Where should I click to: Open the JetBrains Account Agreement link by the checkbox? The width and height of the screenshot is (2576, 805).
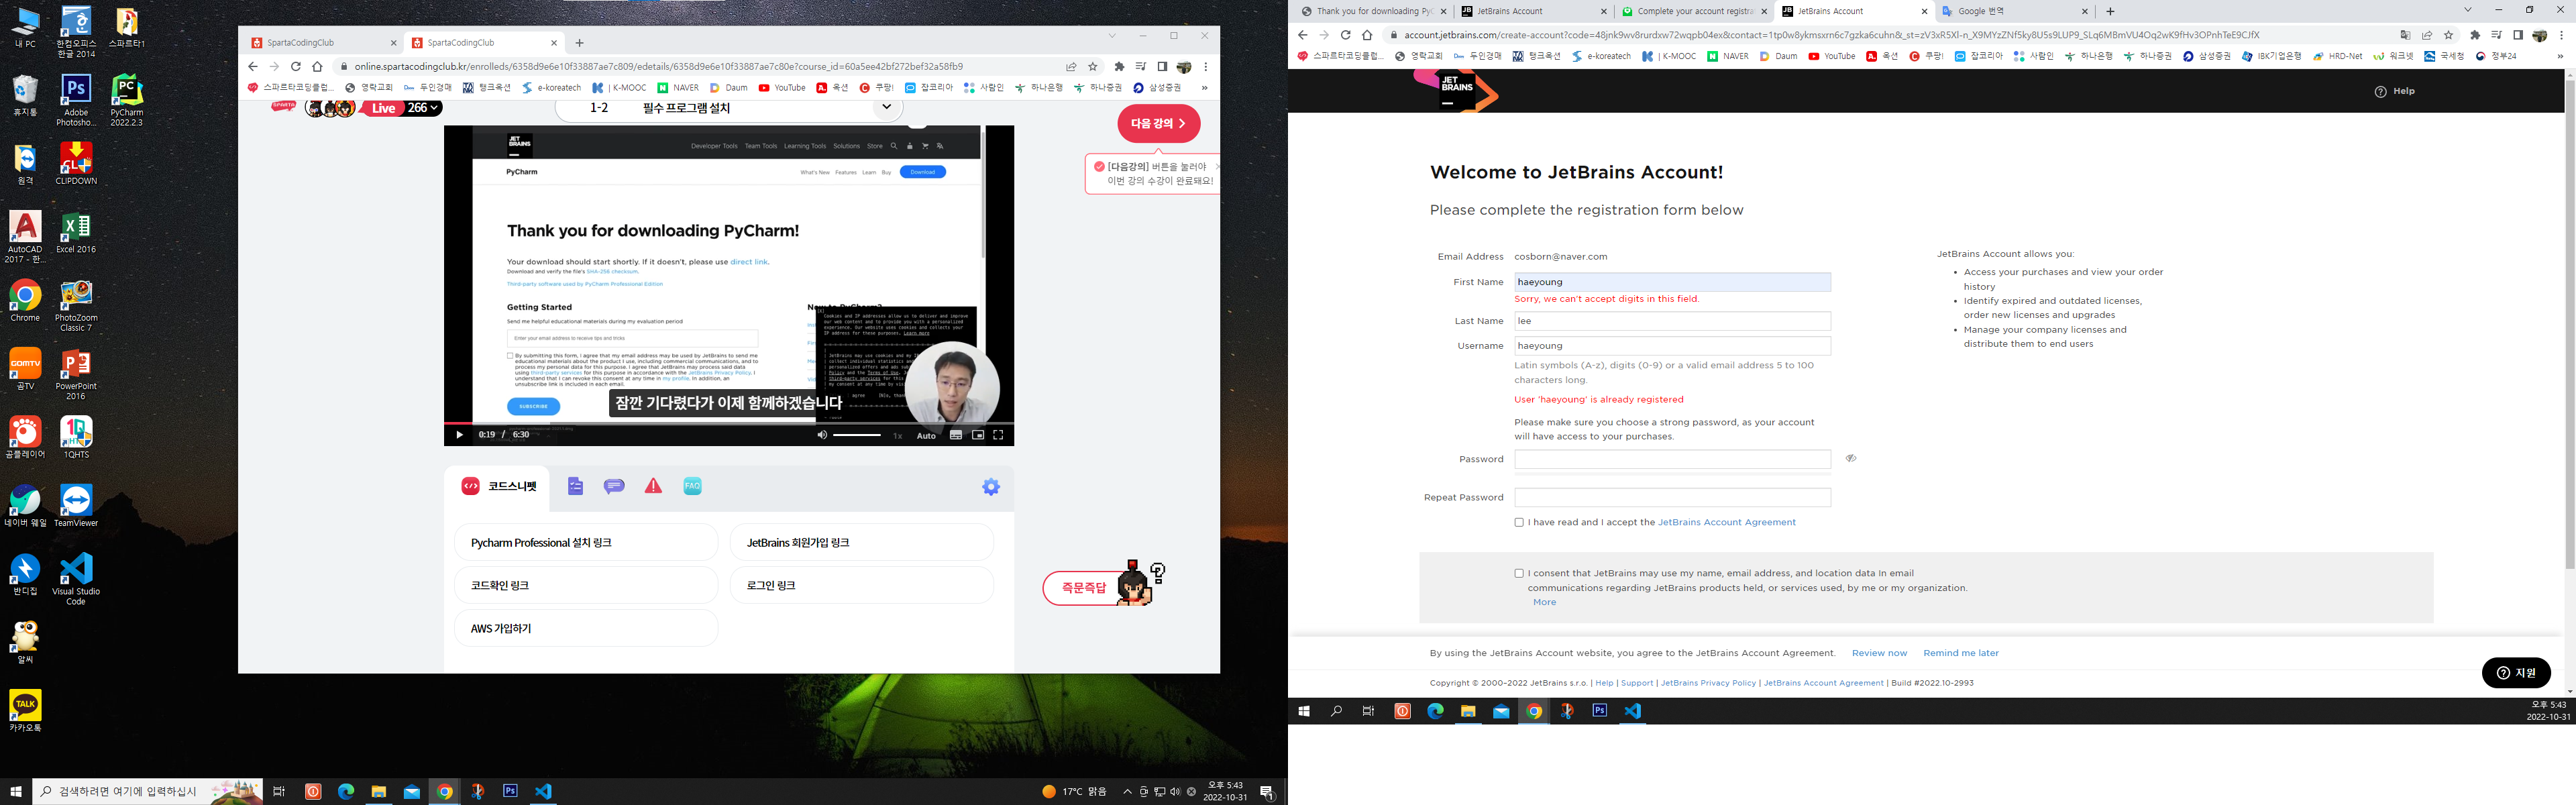pyautogui.click(x=1726, y=522)
